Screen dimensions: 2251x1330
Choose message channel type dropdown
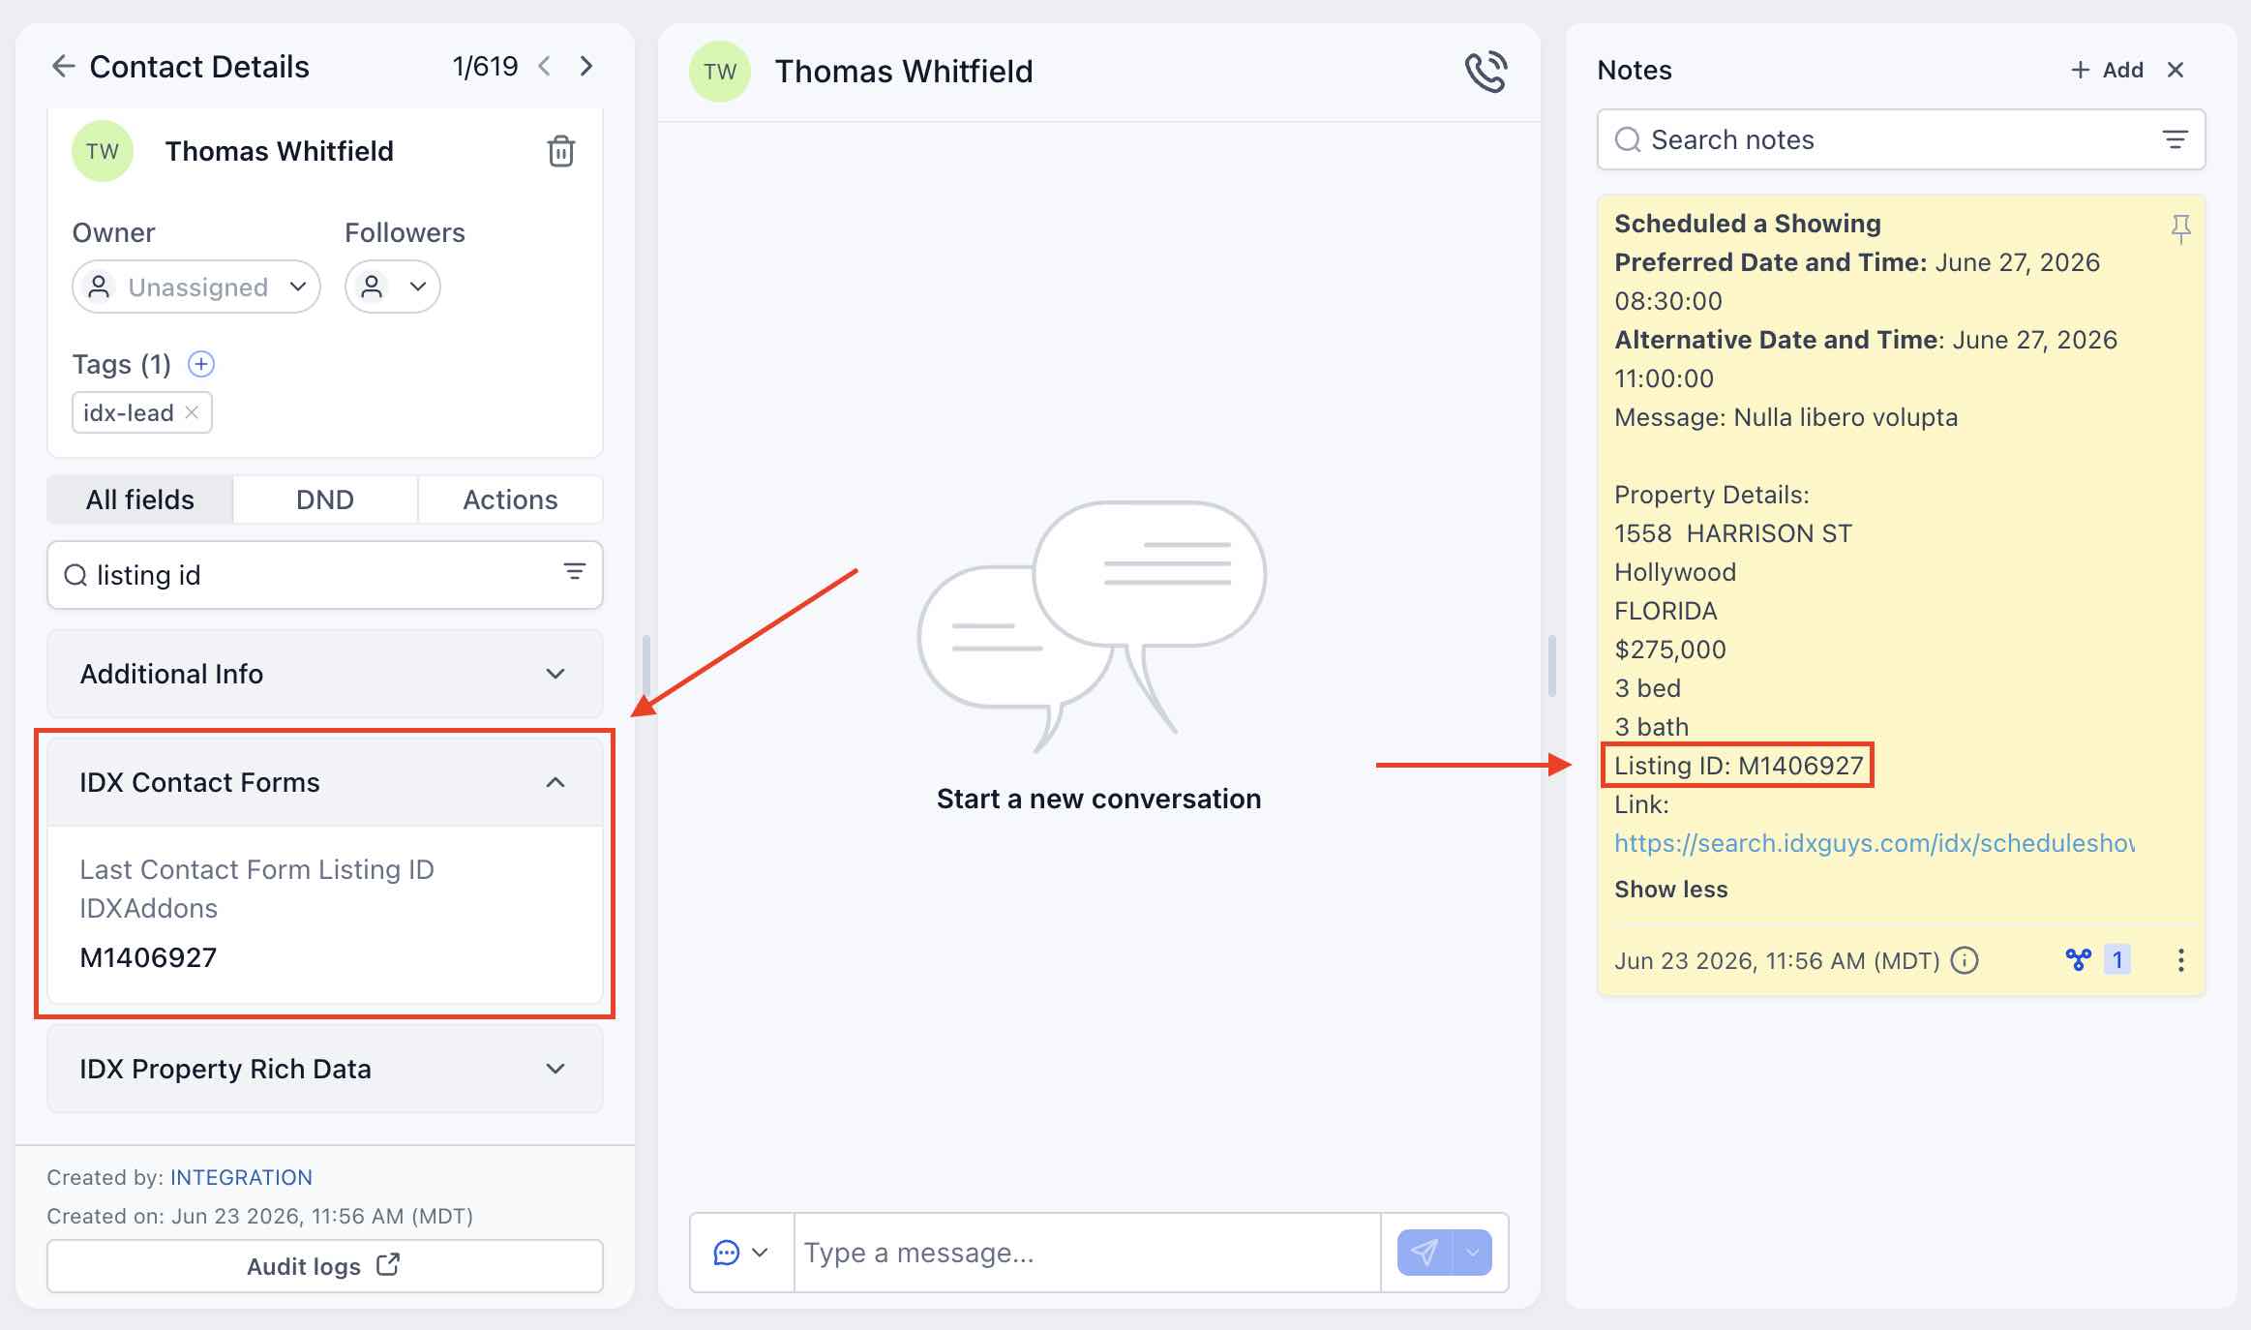click(741, 1253)
